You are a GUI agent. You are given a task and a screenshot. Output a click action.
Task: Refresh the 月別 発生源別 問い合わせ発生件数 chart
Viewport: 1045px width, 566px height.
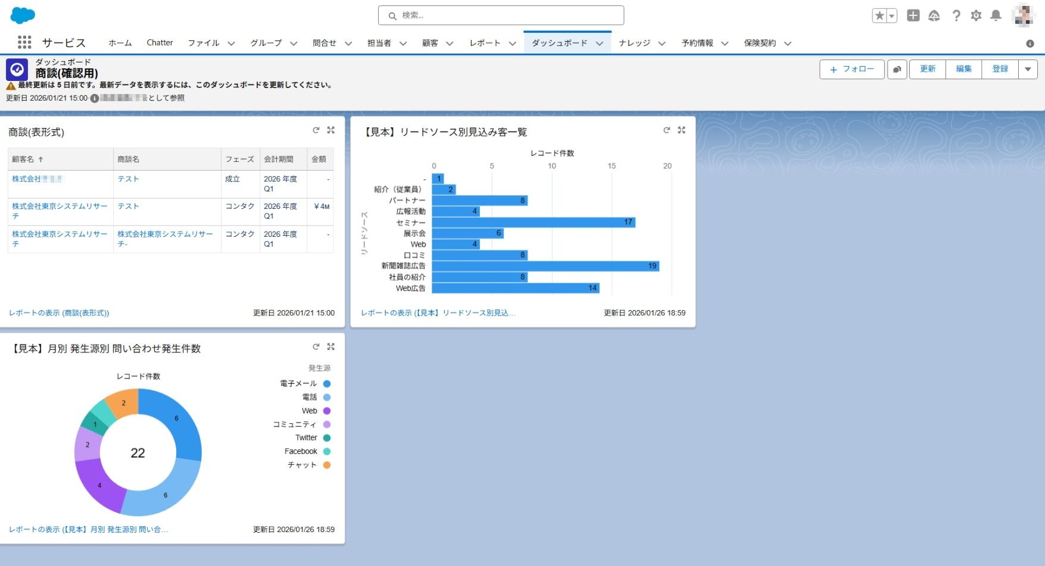tap(316, 347)
